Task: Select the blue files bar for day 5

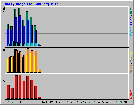Action: tap(24, 35)
